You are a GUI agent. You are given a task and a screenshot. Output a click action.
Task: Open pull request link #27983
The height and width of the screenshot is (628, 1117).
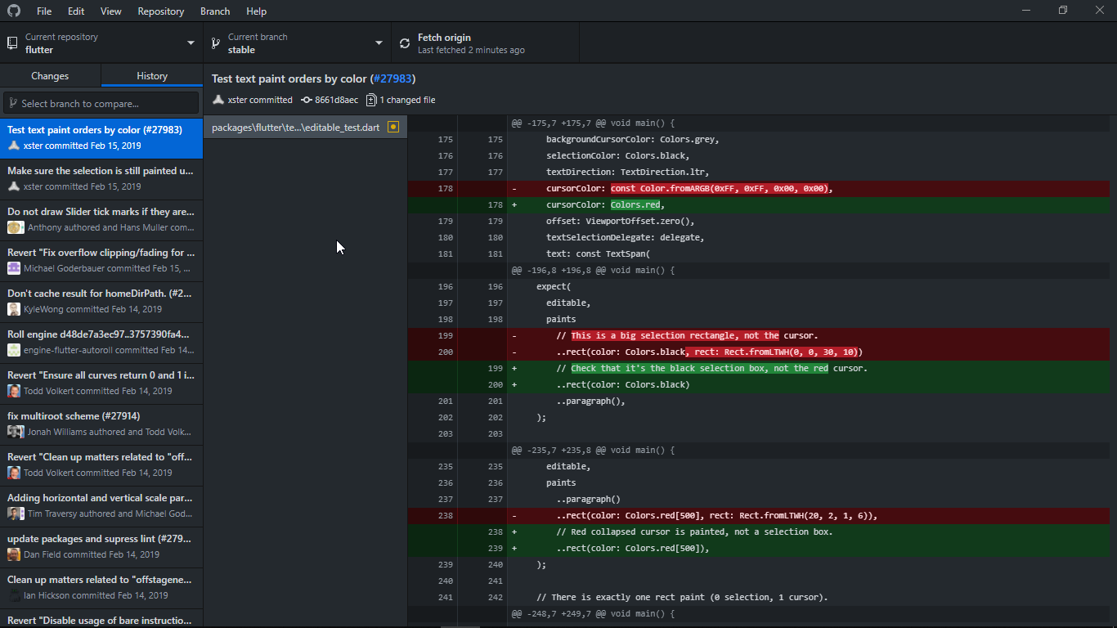click(x=393, y=78)
